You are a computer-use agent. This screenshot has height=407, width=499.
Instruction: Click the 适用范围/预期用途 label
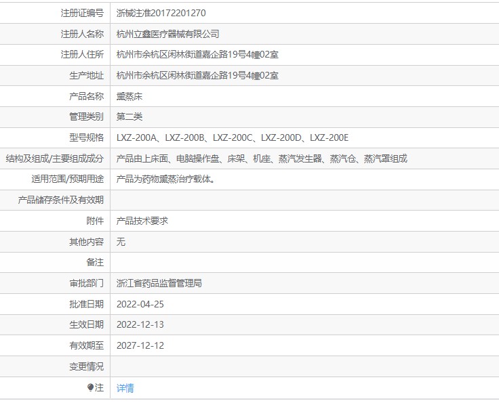(68, 179)
